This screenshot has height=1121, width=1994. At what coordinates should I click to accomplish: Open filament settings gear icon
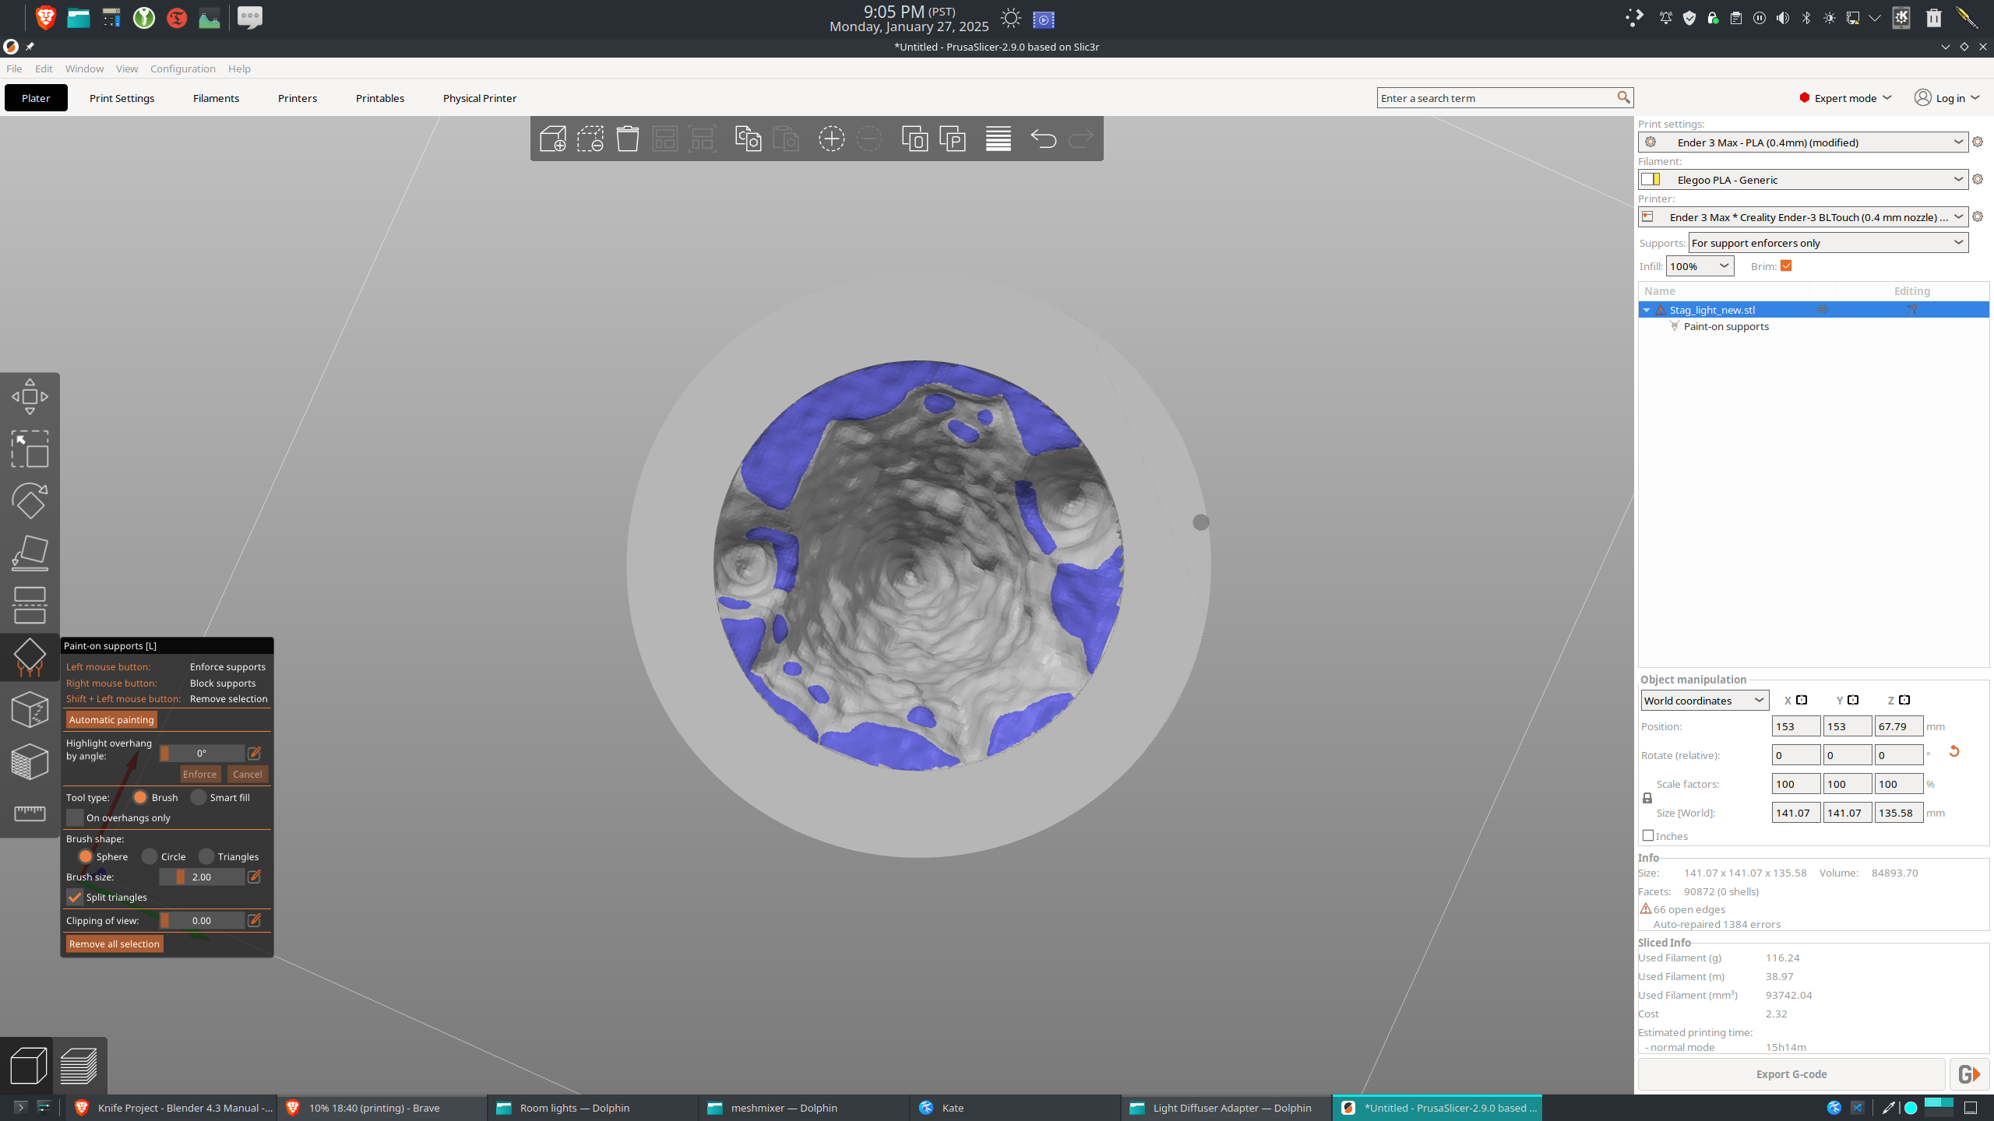[1978, 179]
